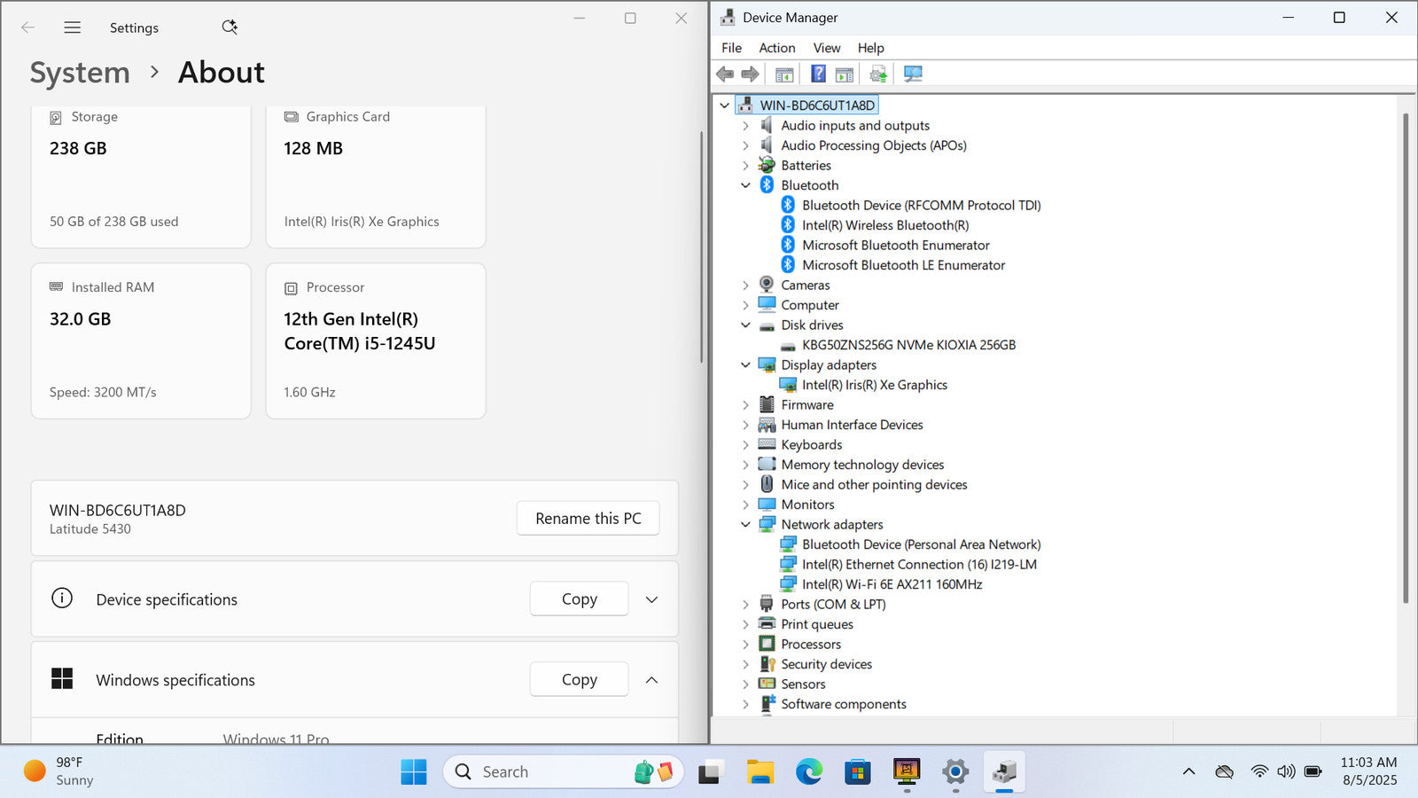This screenshot has width=1418, height=798.
Task: Open the Settings hamburger navigation menu
Action: [73, 27]
